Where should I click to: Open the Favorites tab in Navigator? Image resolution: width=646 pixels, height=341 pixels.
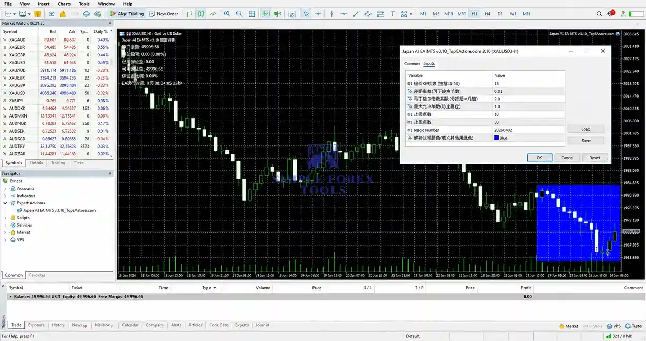37,275
